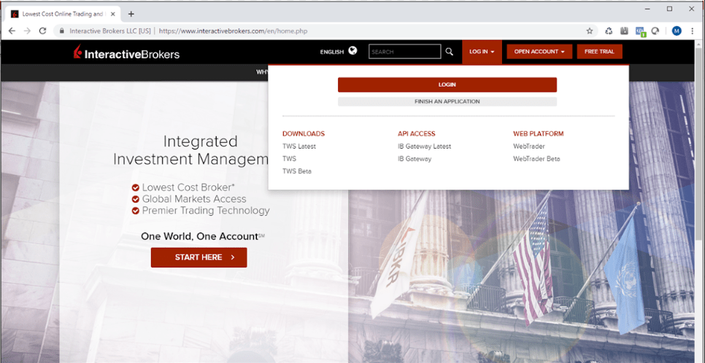
Task: Click the Premier Trading Technology text
Action: (x=206, y=211)
